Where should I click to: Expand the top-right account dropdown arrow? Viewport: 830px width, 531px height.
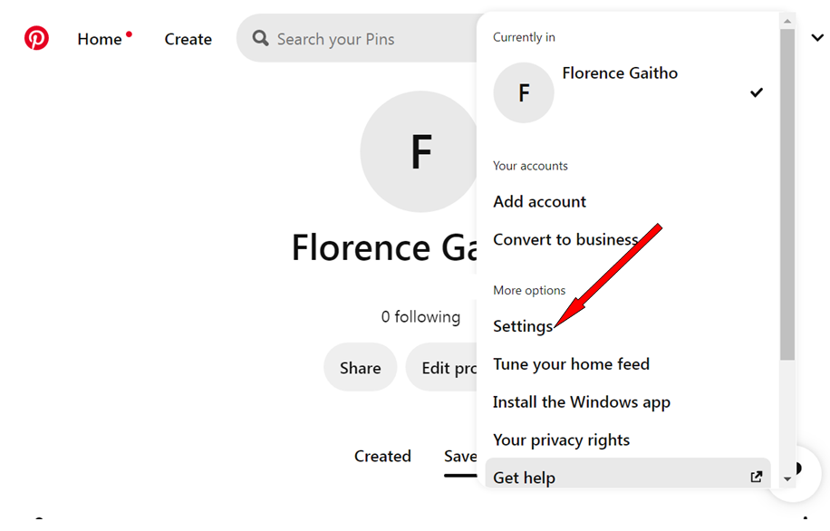(817, 38)
